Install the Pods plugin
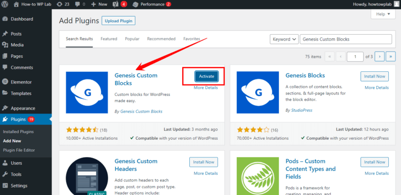 click(375, 162)
